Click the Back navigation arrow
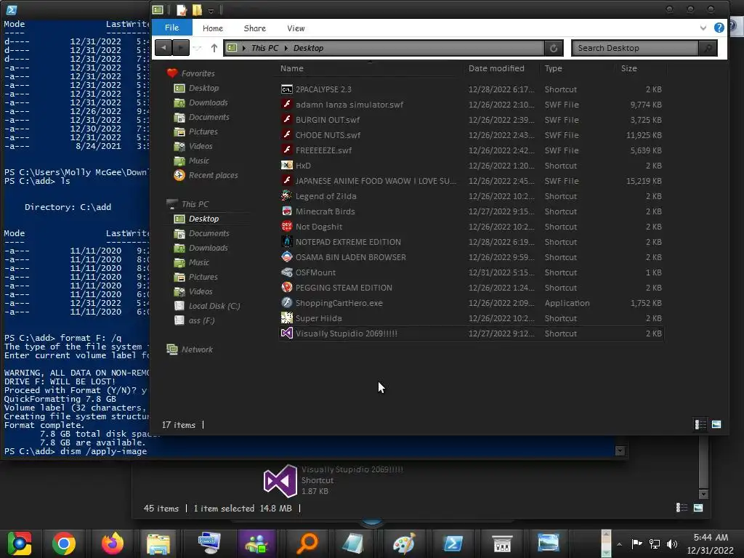744x558 pixels. tap(163, 47)
